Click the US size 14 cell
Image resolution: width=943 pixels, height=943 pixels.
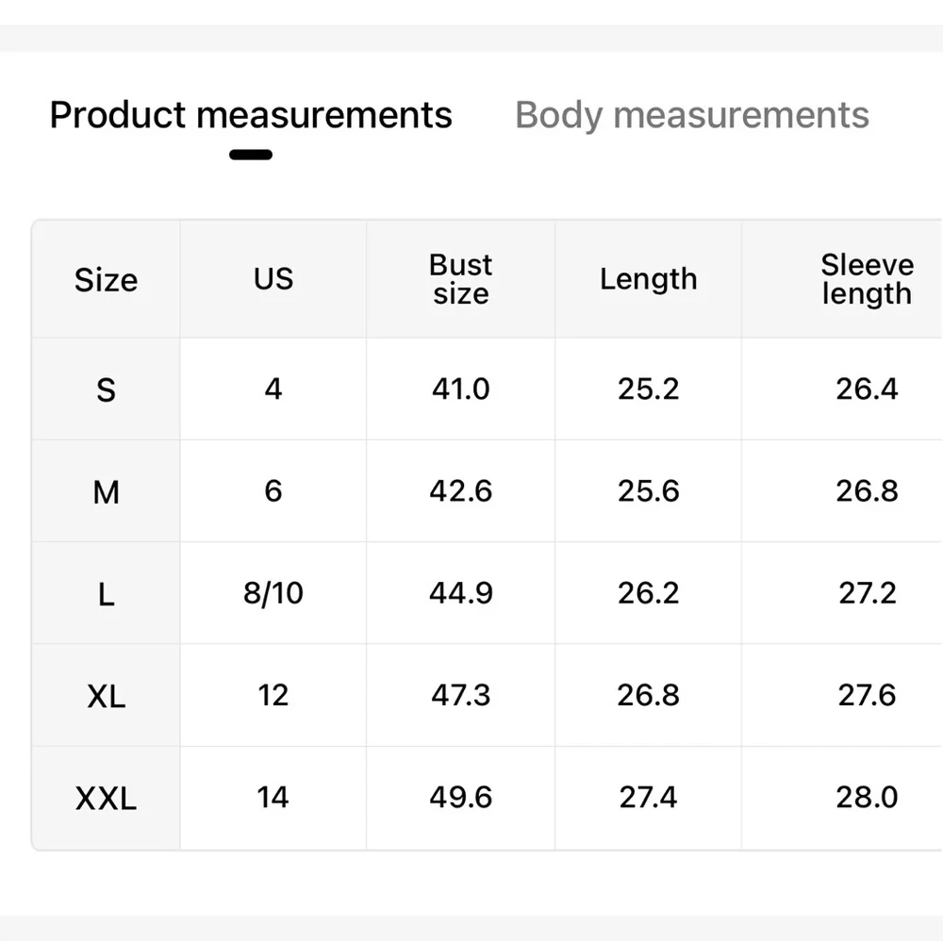tap(273, 798)
